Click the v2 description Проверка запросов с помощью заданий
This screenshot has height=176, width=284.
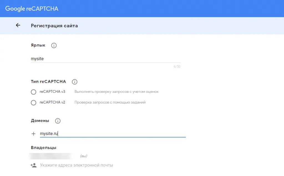point(110,102)
